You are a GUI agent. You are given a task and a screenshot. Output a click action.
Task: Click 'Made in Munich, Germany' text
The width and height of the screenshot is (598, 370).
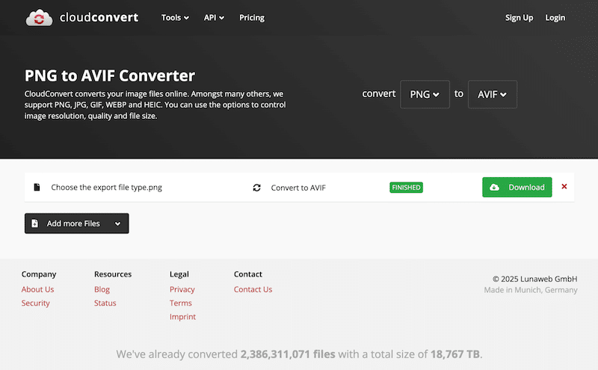tap(531, 290)
